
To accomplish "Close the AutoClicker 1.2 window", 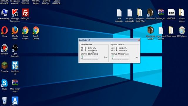I will [x=139, y=40].
